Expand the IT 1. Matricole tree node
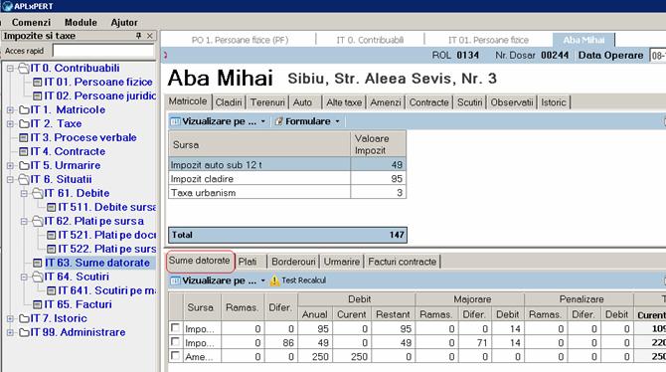Viewport: 666px width, 372px height. pyautogui.click(x=10, y=109)
